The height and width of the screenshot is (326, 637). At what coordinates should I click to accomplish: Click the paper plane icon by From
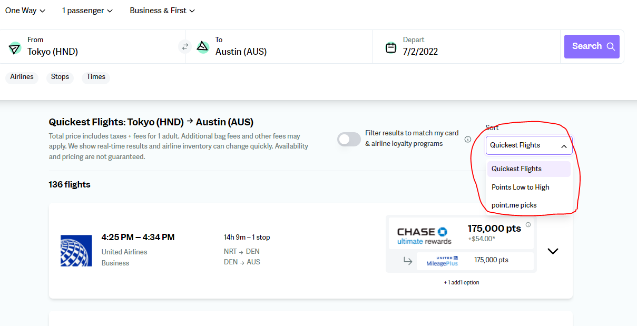(14, 48)
